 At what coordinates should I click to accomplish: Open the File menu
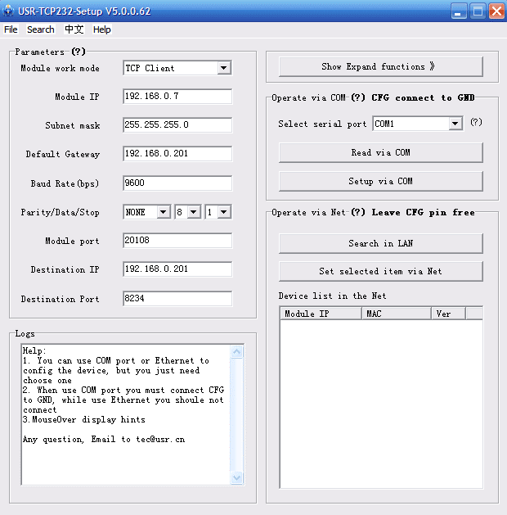click(x=11, y=29)
